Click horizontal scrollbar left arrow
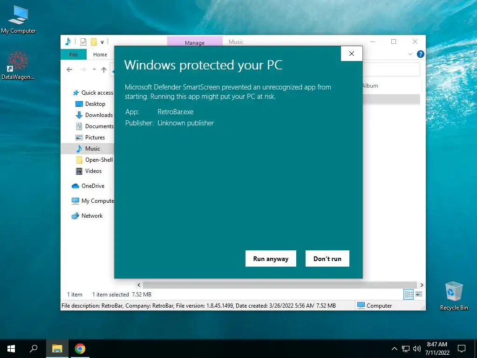 139,285
